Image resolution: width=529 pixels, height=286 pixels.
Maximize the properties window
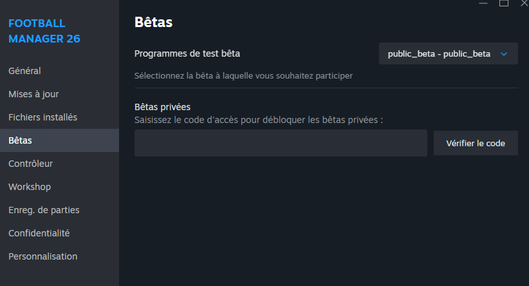click(x=504, y=3)
